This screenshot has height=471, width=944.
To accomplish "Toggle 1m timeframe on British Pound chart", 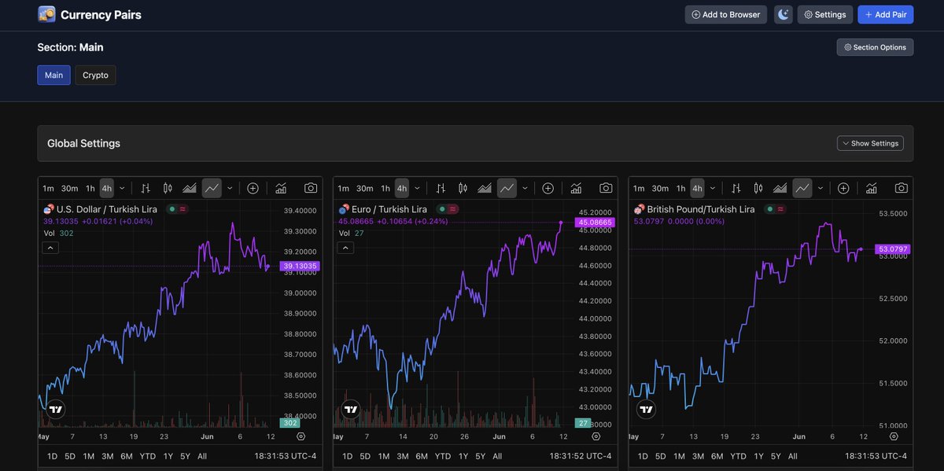I will pyautogui.click(x=639, y=188).
